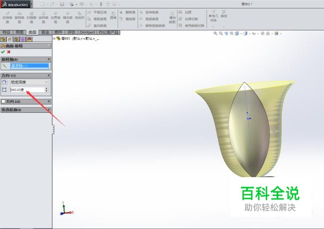Switch to the 钣金 tab
Image resolution: width=324 pixels, height=229 pixels.
(45, 32)
